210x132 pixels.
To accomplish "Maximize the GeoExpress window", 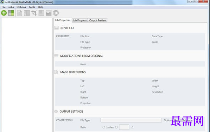I will (x=196, y=1).
